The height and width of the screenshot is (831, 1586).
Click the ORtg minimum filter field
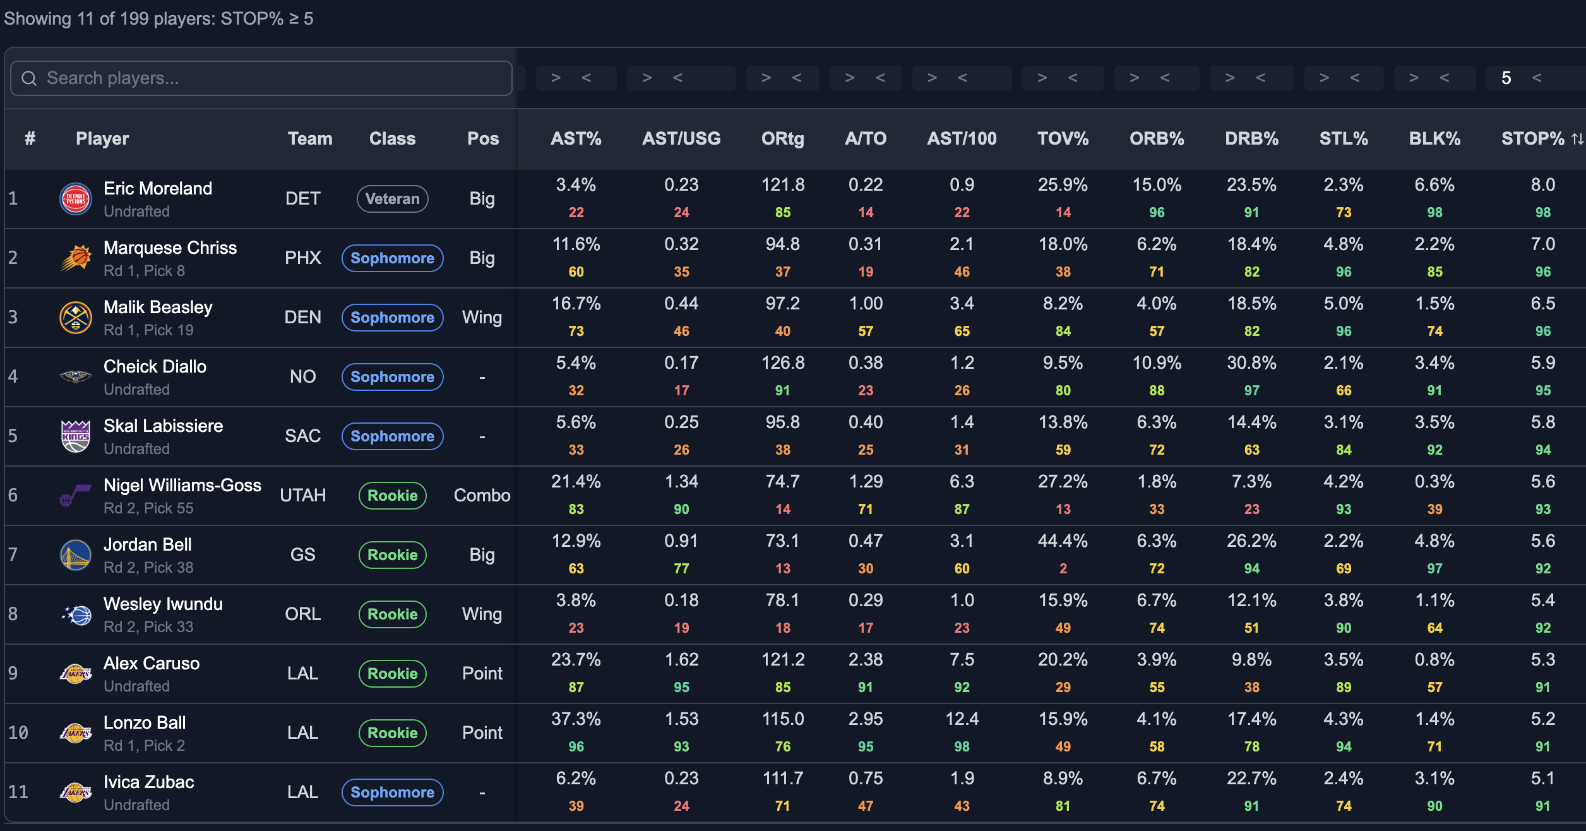pyautogui.click(x=766, y=78)
